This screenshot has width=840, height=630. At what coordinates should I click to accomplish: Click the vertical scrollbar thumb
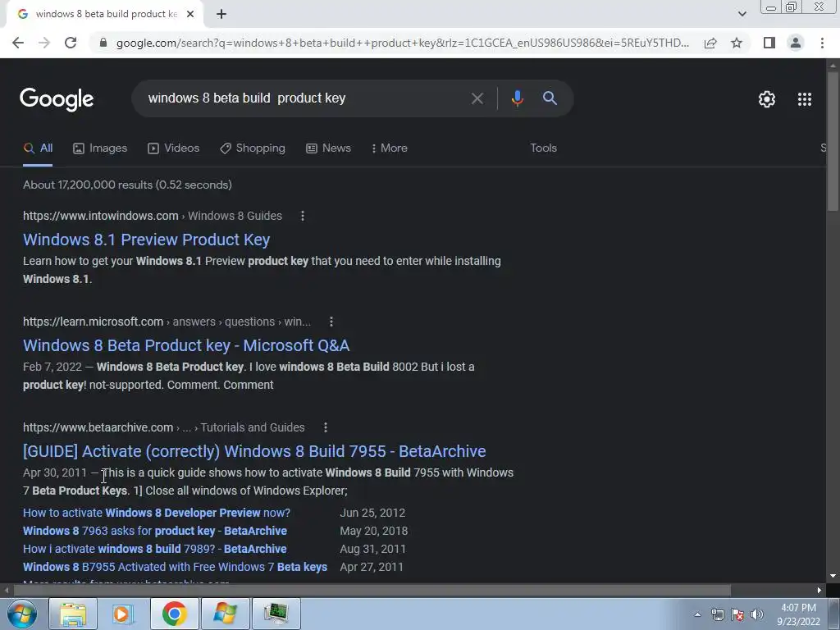[833, 140]
